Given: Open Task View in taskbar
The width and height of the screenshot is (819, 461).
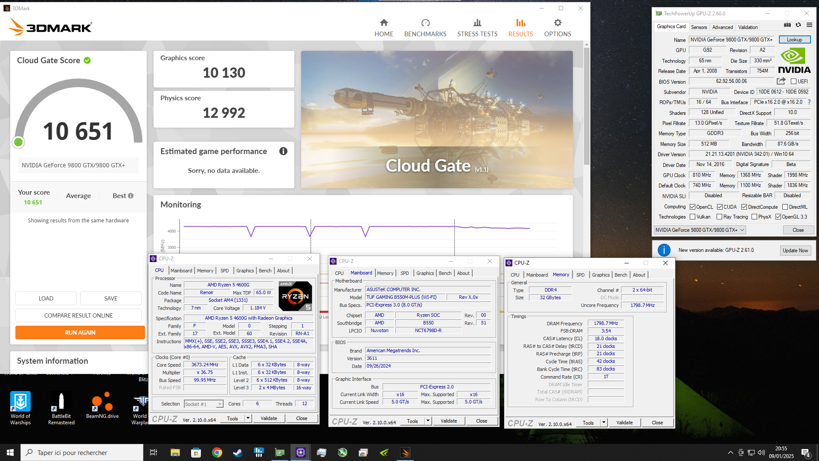Looking at the screenshot, I should (154, 452).
